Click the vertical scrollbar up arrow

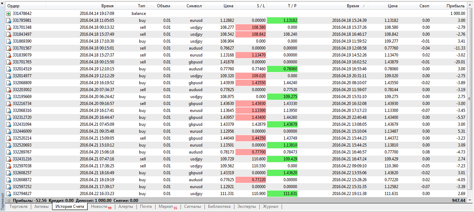[470, 5]
